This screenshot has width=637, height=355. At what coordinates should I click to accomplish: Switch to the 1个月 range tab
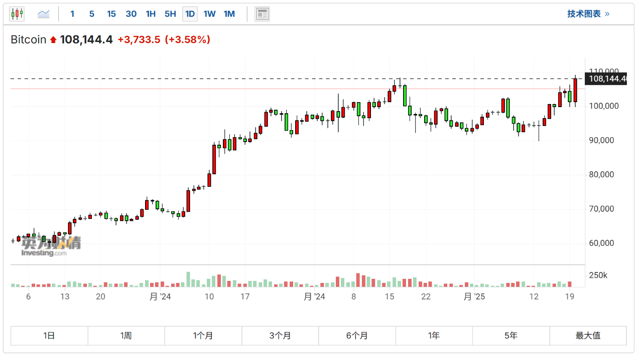[x=203, y=335]
